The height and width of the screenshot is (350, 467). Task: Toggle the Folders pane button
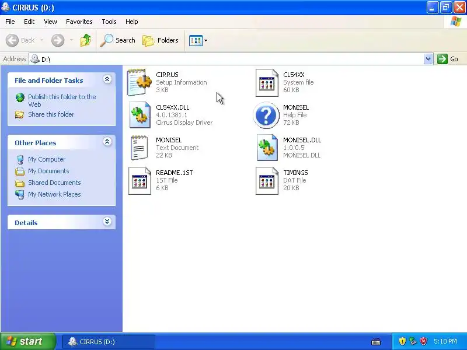(160, 40)
